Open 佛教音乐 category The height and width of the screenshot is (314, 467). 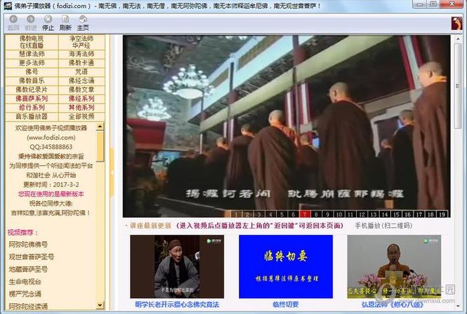pos(31,81)
